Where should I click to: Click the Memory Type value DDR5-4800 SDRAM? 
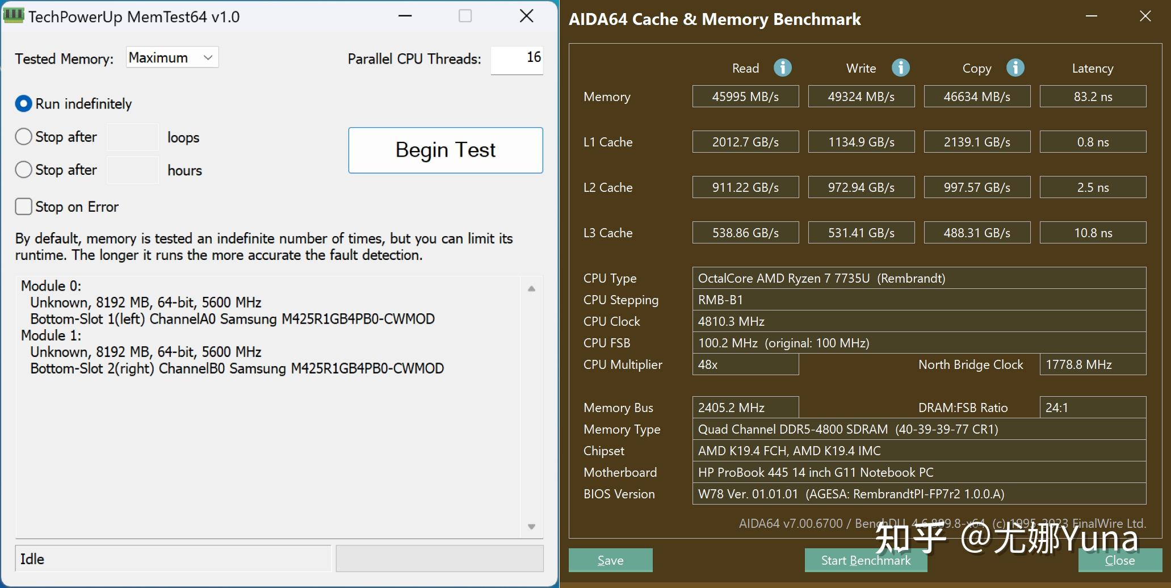(919, 429)
